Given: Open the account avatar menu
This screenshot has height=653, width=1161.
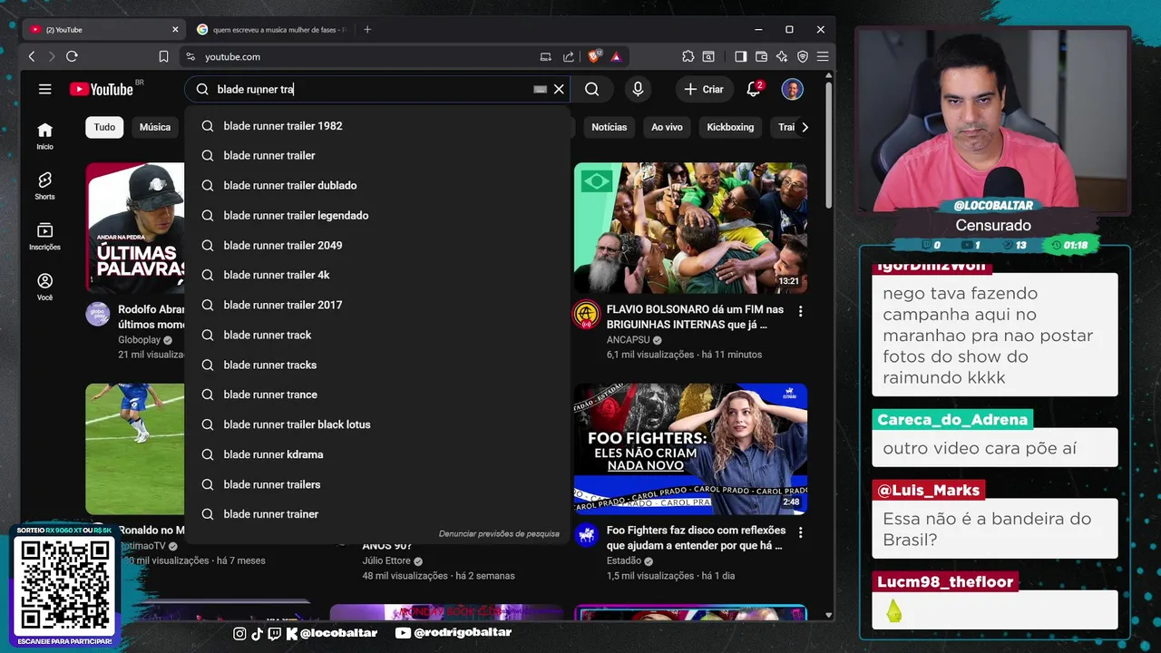Looking at the screenshot, I should tap(792, 89).
